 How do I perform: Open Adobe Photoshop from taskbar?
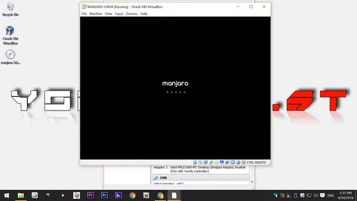click(x=104, y=195)
